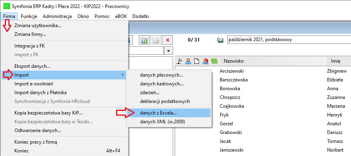The width and height of the screenshot is (351, 156).
Task: Click the first name Marzena cell
Action: click(336, 106)
